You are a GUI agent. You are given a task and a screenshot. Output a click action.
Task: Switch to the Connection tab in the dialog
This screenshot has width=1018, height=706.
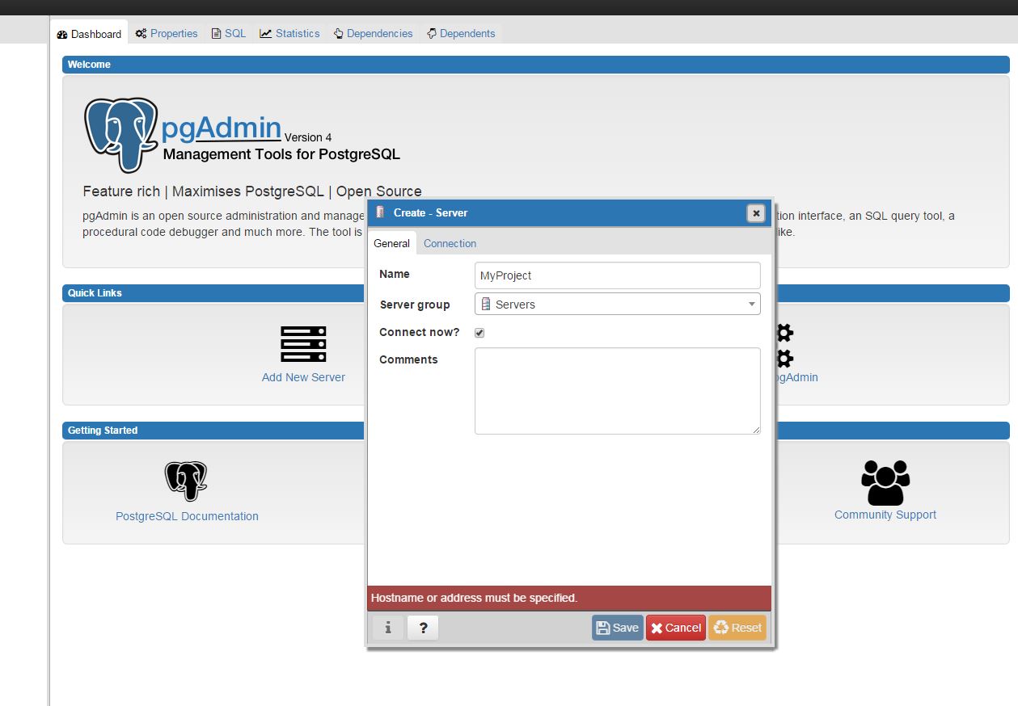click(x=450, y=243)
